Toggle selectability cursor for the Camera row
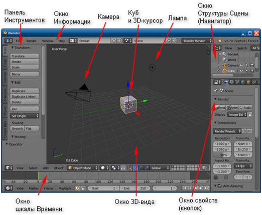This screenshot has width=262, height=215. click(x=247, y=65)
